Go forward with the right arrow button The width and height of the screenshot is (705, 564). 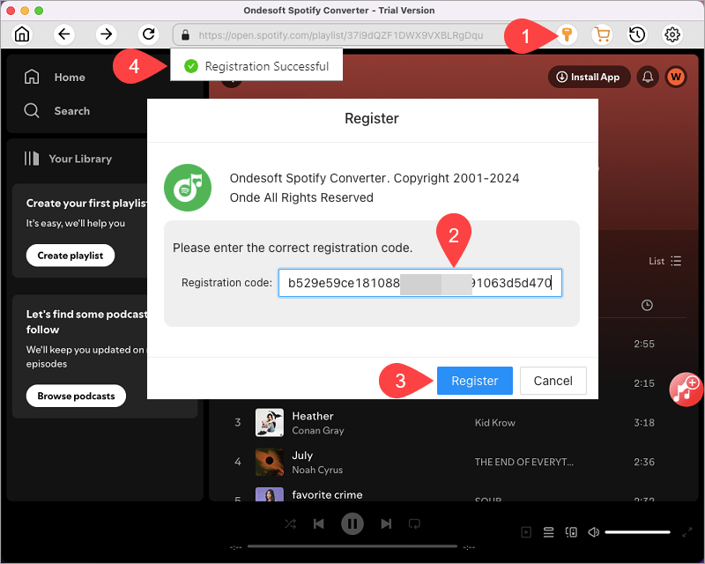(x=106, y=34)
